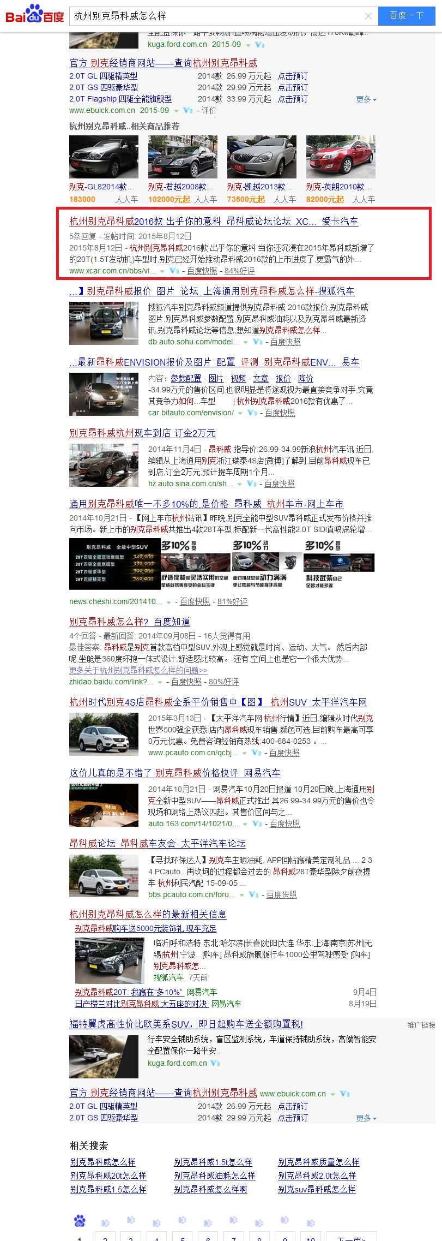
Task: Open 别克昂科威20T: 我赢在"多10%" link
Action: [129, 992]
